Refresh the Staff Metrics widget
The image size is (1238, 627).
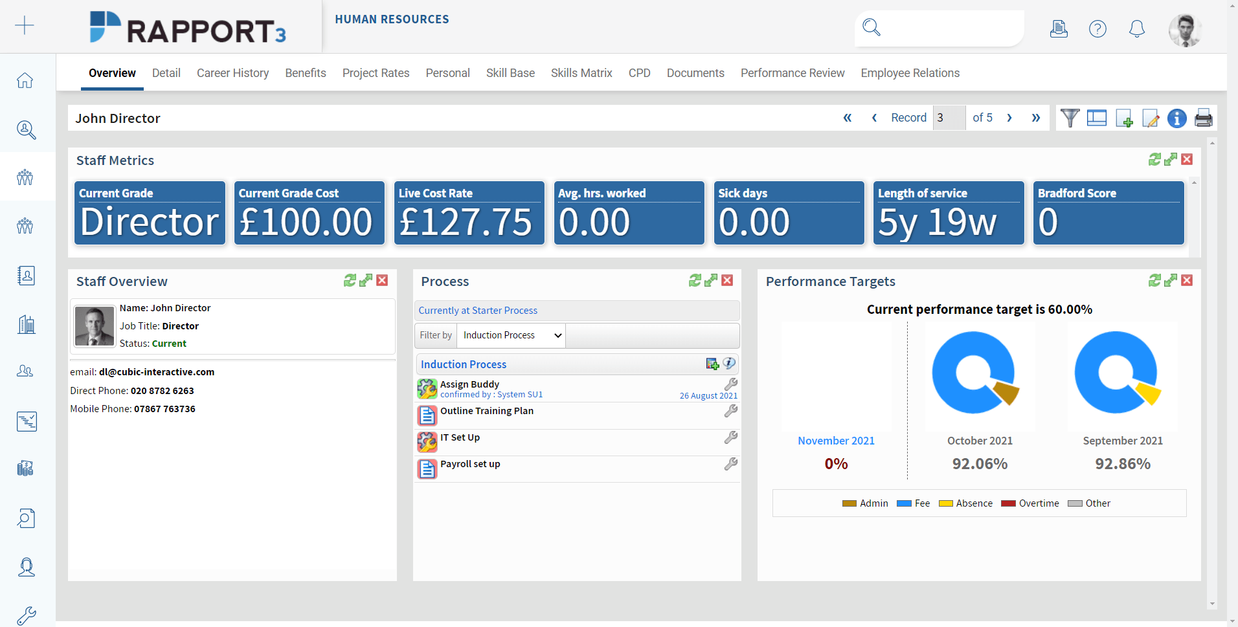click(1155, 159)
